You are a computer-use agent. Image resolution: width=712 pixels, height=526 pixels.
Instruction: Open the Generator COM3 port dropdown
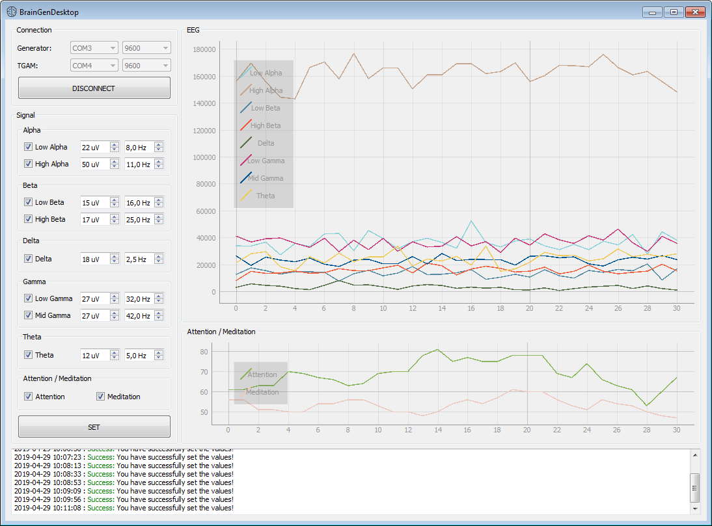(94, 48)
